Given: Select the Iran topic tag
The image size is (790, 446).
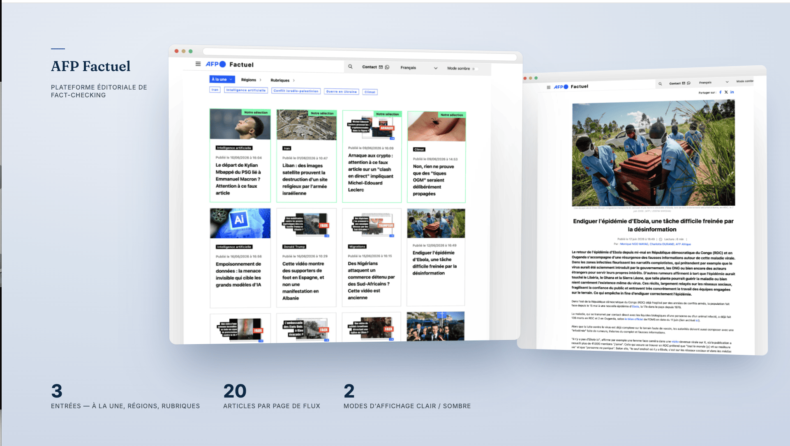Looking at the screenshot, I should point(215,90).
